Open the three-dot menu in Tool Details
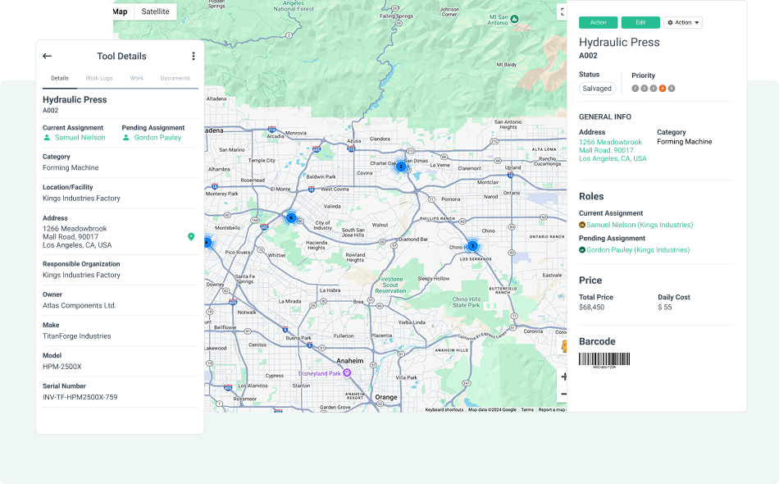The image size is (779, 484). [x=194, y=57]
